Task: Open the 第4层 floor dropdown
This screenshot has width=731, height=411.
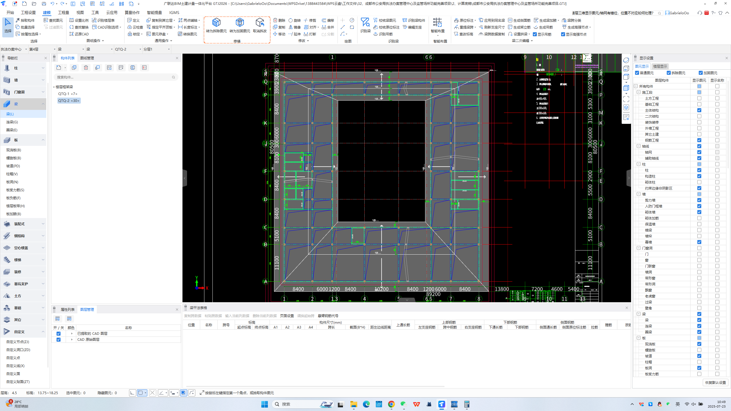Action: 42,49
